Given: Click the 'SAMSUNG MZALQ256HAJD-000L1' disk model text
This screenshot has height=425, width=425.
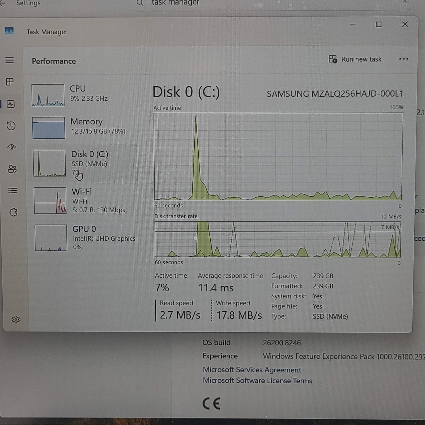Looking at the screenshot, I should coord(335,94).
